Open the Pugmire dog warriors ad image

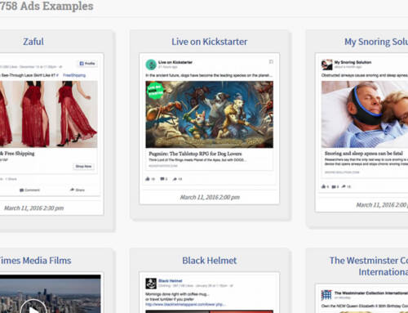pos(209,114)
